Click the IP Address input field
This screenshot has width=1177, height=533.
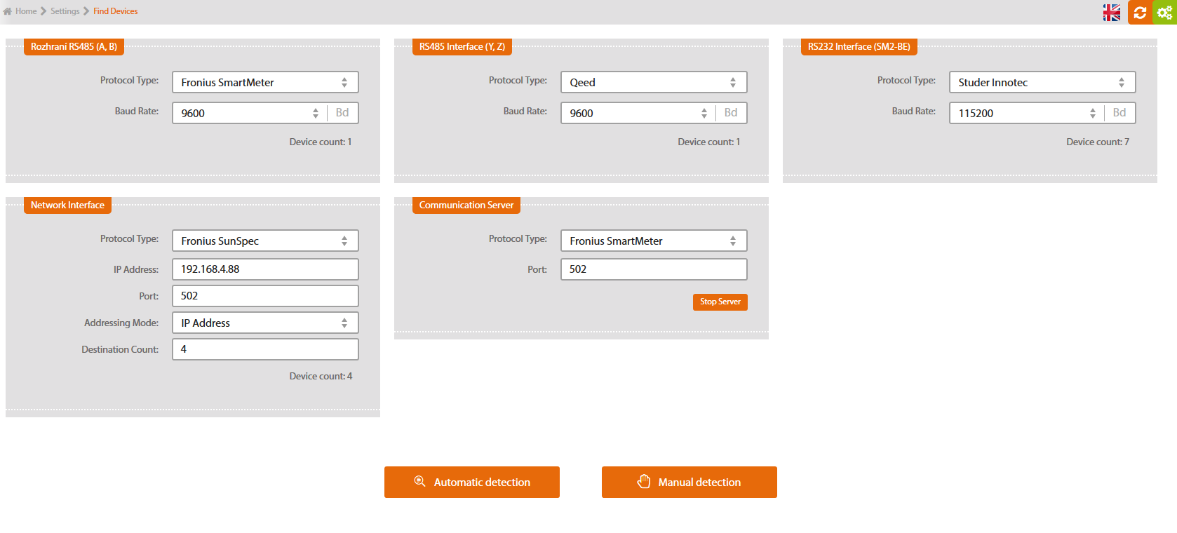[265, 269]
